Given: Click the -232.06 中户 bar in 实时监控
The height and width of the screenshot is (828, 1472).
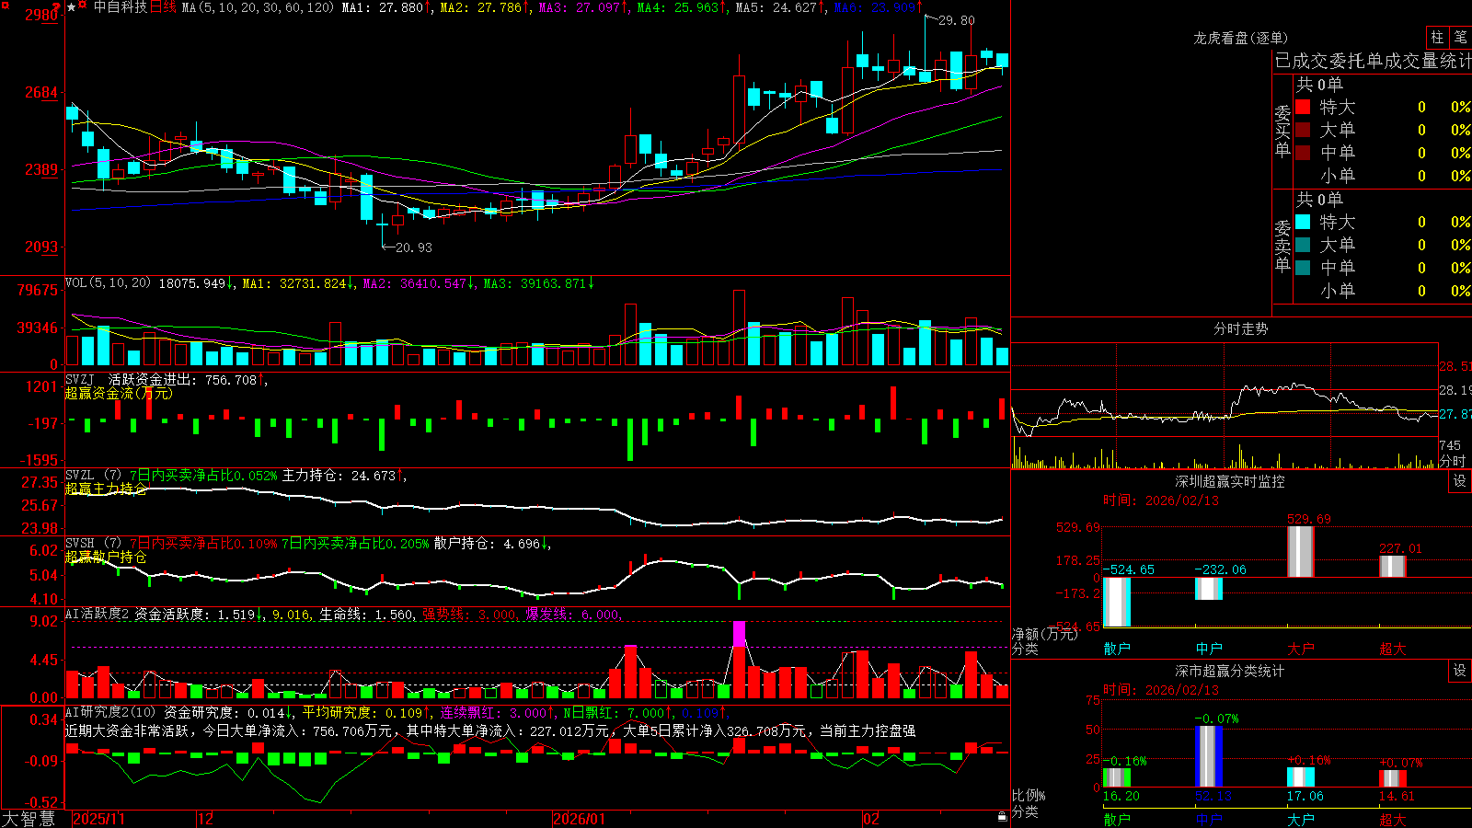Looking at the screenshot, I should 1209,589.
